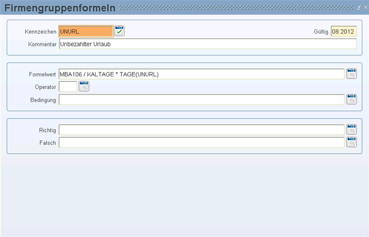
Task: Click the Operator label
Action: point(45,87)
